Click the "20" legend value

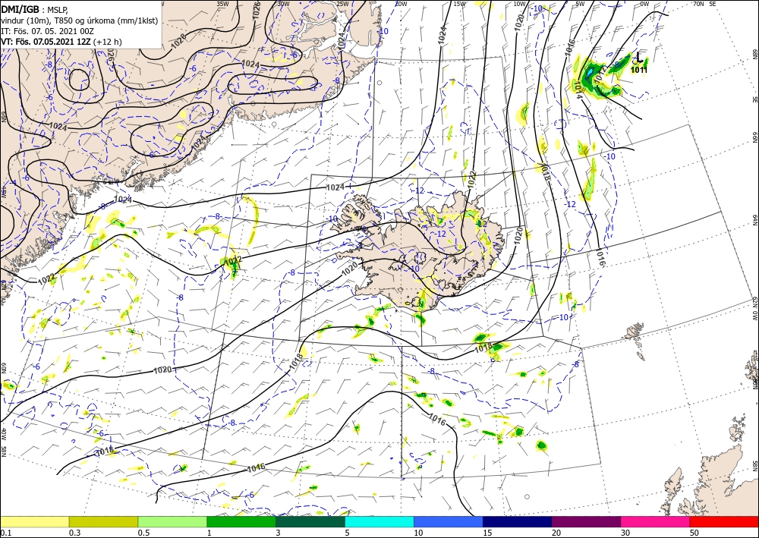tap(556, 533)
